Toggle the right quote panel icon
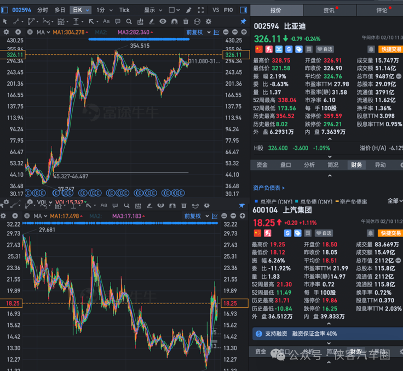Image resolution: width=403 pixels, height=371 pixels. coord(243,10)
